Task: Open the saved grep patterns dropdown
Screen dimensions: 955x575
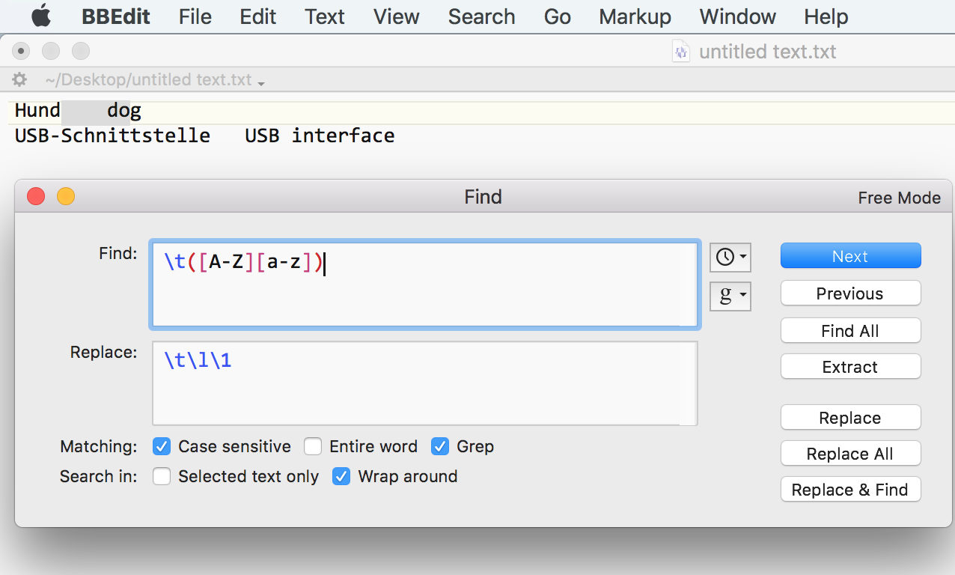Action: point(730,296)
